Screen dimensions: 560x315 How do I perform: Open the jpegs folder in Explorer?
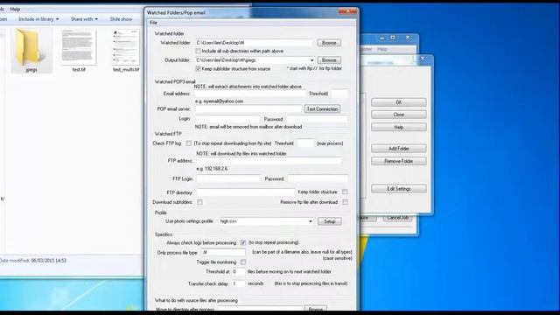pos(31,50)
